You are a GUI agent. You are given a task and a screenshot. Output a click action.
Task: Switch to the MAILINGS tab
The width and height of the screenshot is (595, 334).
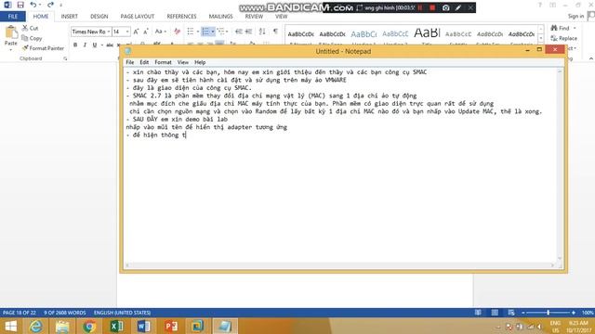pyautogui.click(x=221, y=17)
